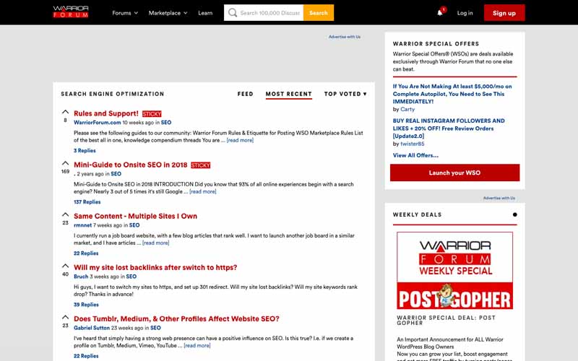Click the SEO category link beside Bruch
This screenshot has height=361, width=578.
click(131, 277)
